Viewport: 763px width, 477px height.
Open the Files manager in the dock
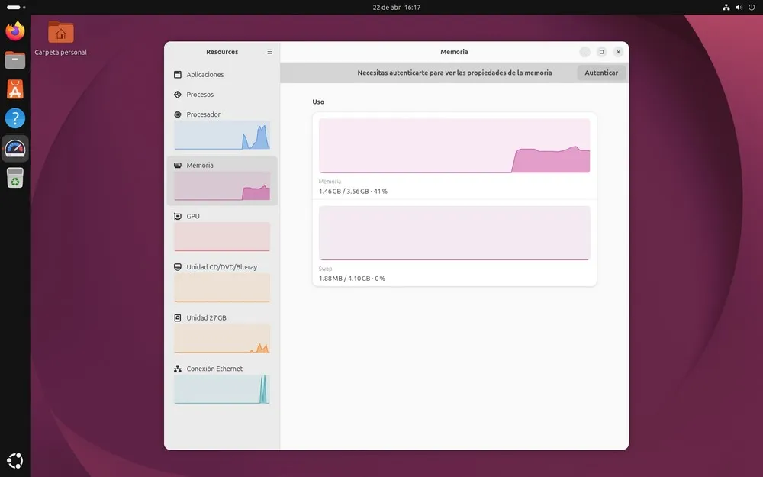pos(15,60)
